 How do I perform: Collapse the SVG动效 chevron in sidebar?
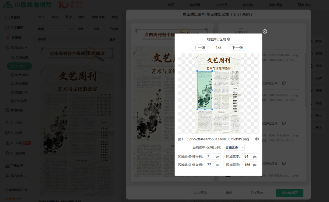(26, 48)
